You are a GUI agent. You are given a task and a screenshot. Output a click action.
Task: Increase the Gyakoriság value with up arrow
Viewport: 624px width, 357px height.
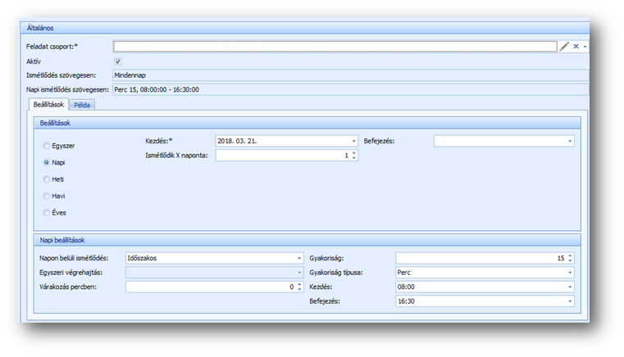[570, 255]
